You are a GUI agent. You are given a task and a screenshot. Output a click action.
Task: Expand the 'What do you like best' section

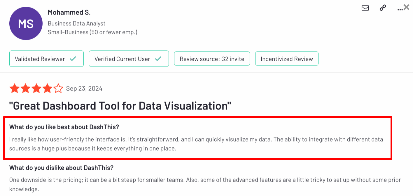64,127
